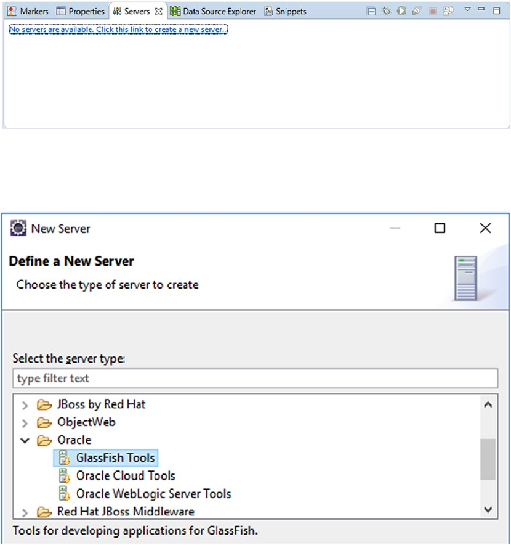Click the Oracle folder icon
This screenshot has height=545, width=511.
pyautogui.click(x=44, y=440)
